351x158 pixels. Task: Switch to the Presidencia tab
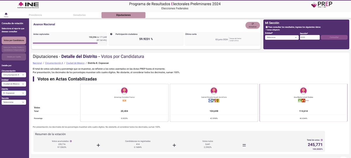click(35, 15)
